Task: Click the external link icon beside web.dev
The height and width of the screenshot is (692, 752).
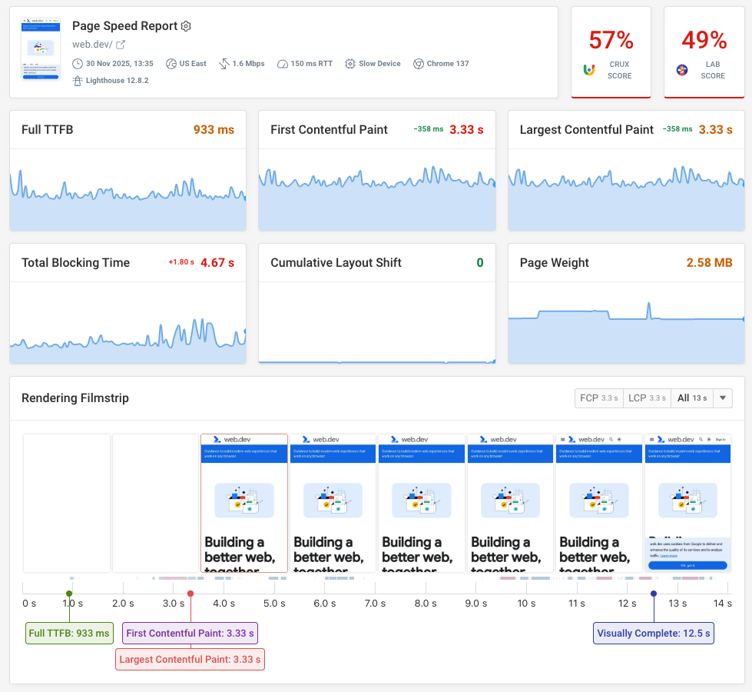Action: point(121,44)
